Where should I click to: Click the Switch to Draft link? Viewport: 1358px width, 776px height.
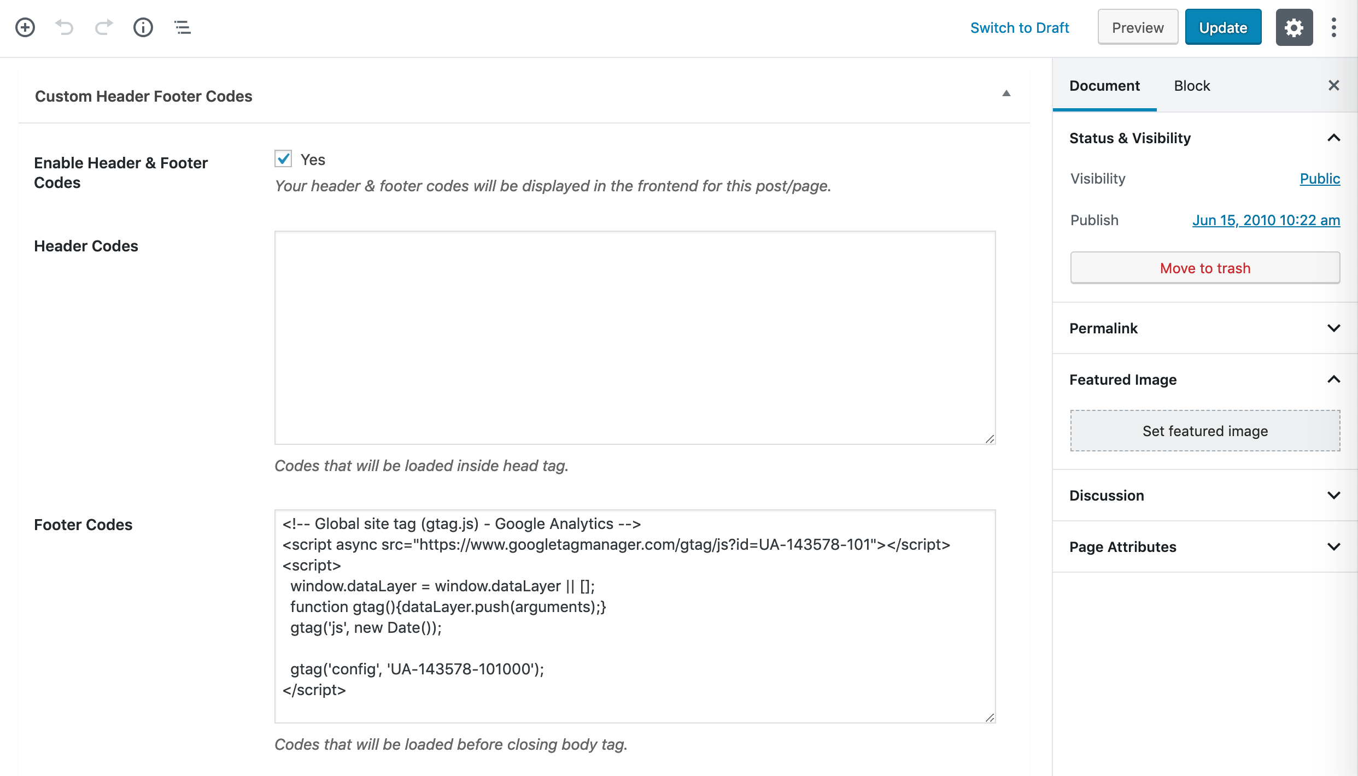tap(1020, 28)
